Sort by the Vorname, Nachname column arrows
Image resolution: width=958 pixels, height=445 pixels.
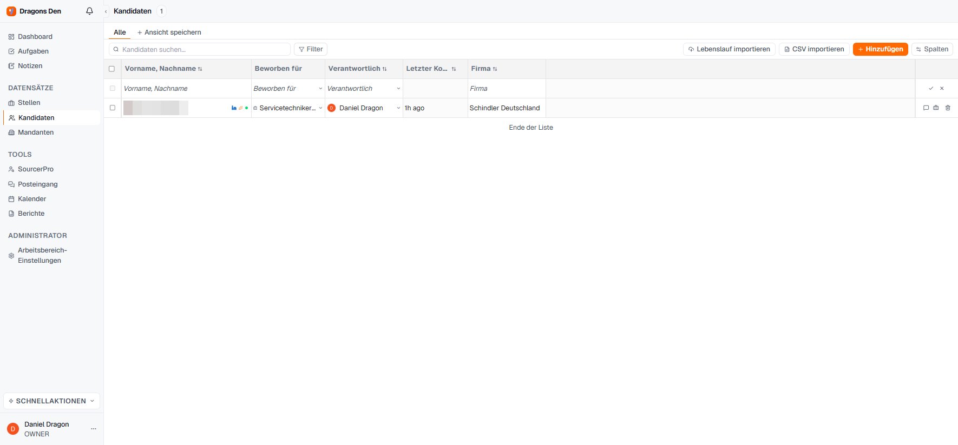pos(200,69)
